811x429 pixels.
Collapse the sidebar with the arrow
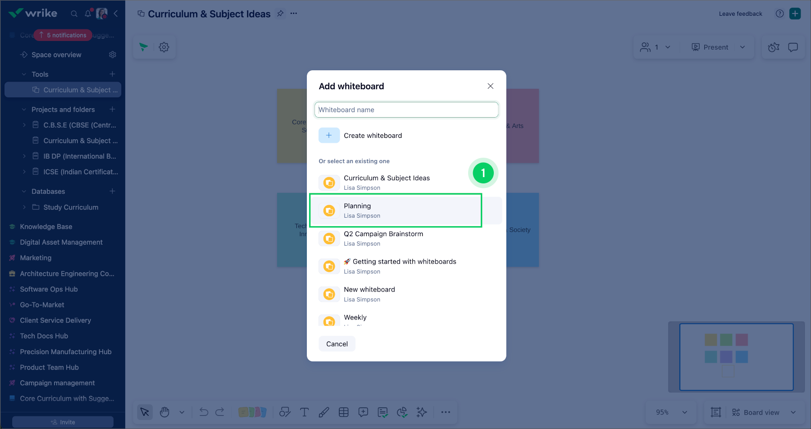point(116,14)
